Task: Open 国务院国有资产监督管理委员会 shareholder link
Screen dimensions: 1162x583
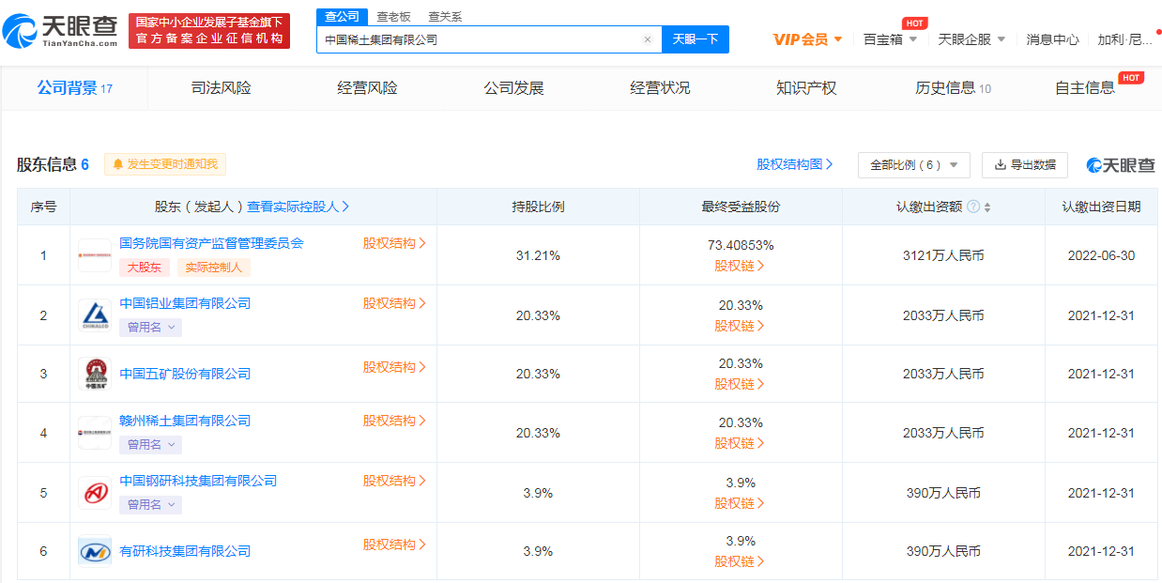Action: 211,243
